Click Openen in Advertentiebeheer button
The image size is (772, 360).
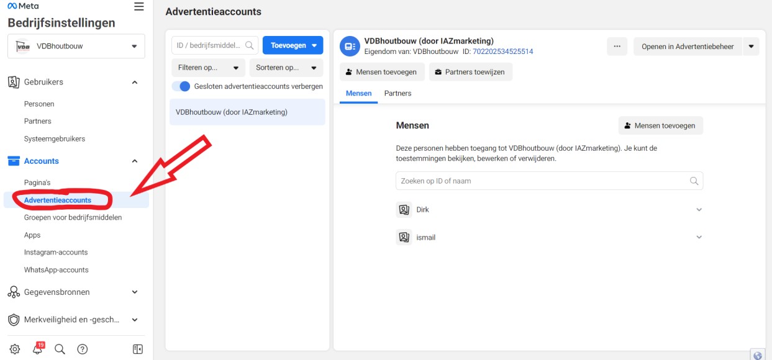click(x=688, y=47)
